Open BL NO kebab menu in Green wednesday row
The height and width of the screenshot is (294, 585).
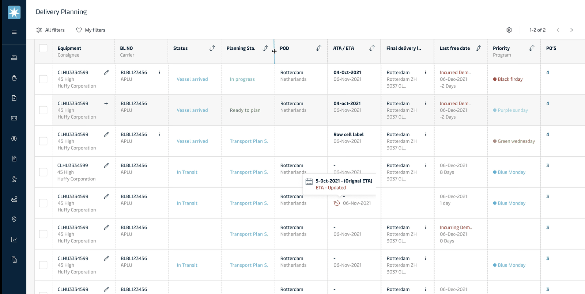[159, 134]
